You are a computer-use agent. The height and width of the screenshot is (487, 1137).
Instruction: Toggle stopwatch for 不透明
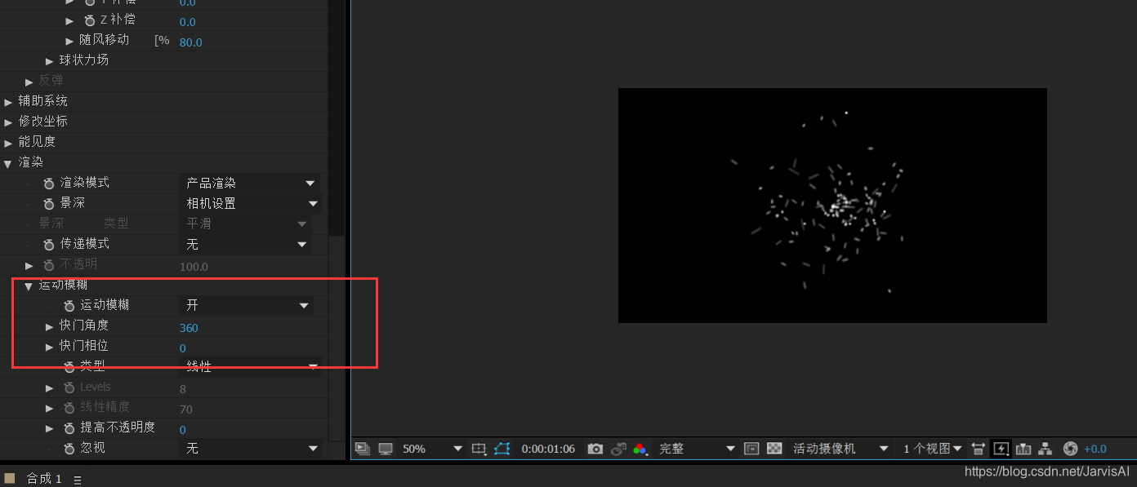(49, 265)
